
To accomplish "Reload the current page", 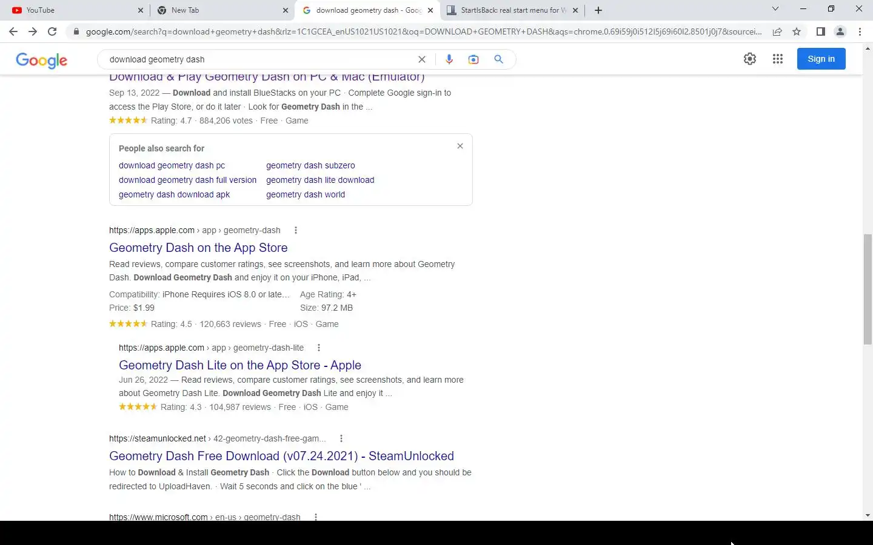I will coord(52,31).
